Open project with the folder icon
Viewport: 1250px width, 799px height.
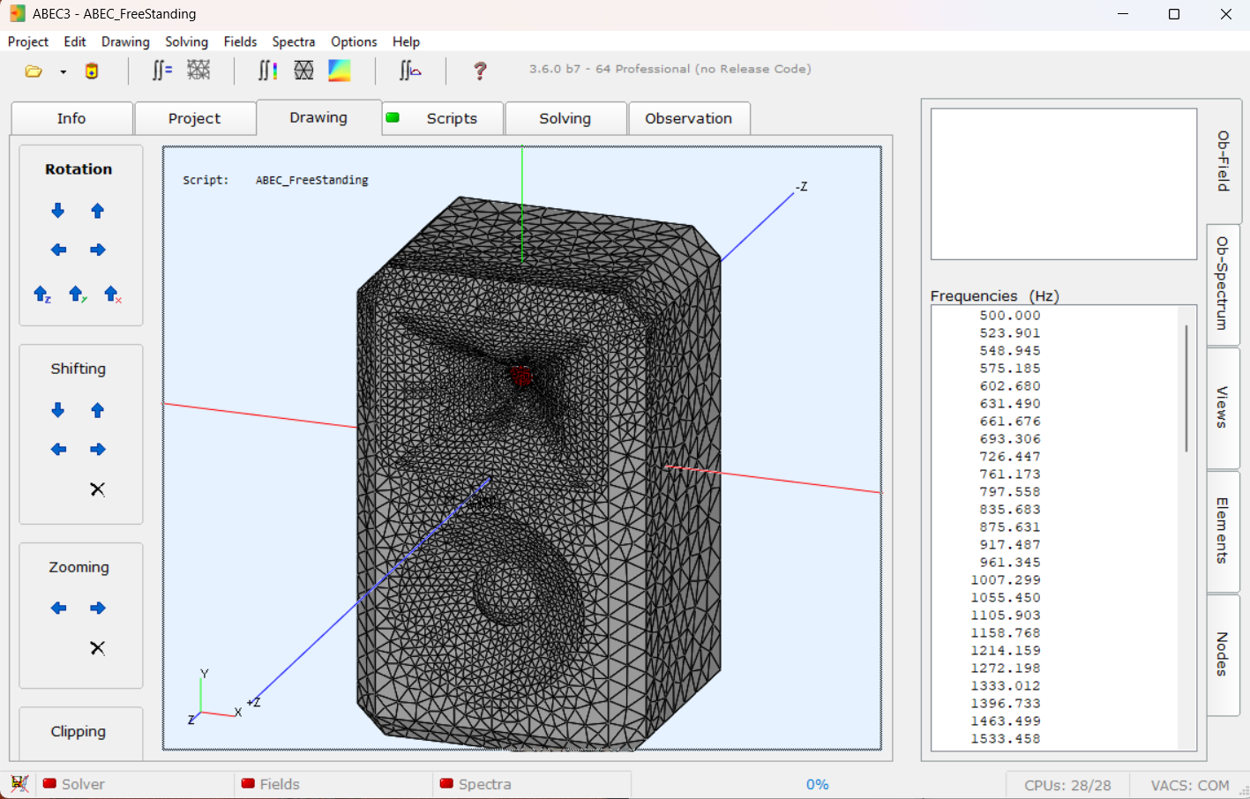(34, 71)
